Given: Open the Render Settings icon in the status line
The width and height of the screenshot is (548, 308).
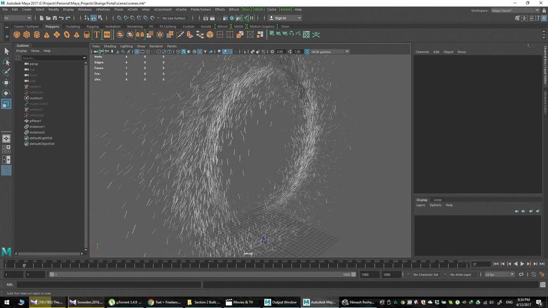Looking at the screenshot, I should [239, 18].
